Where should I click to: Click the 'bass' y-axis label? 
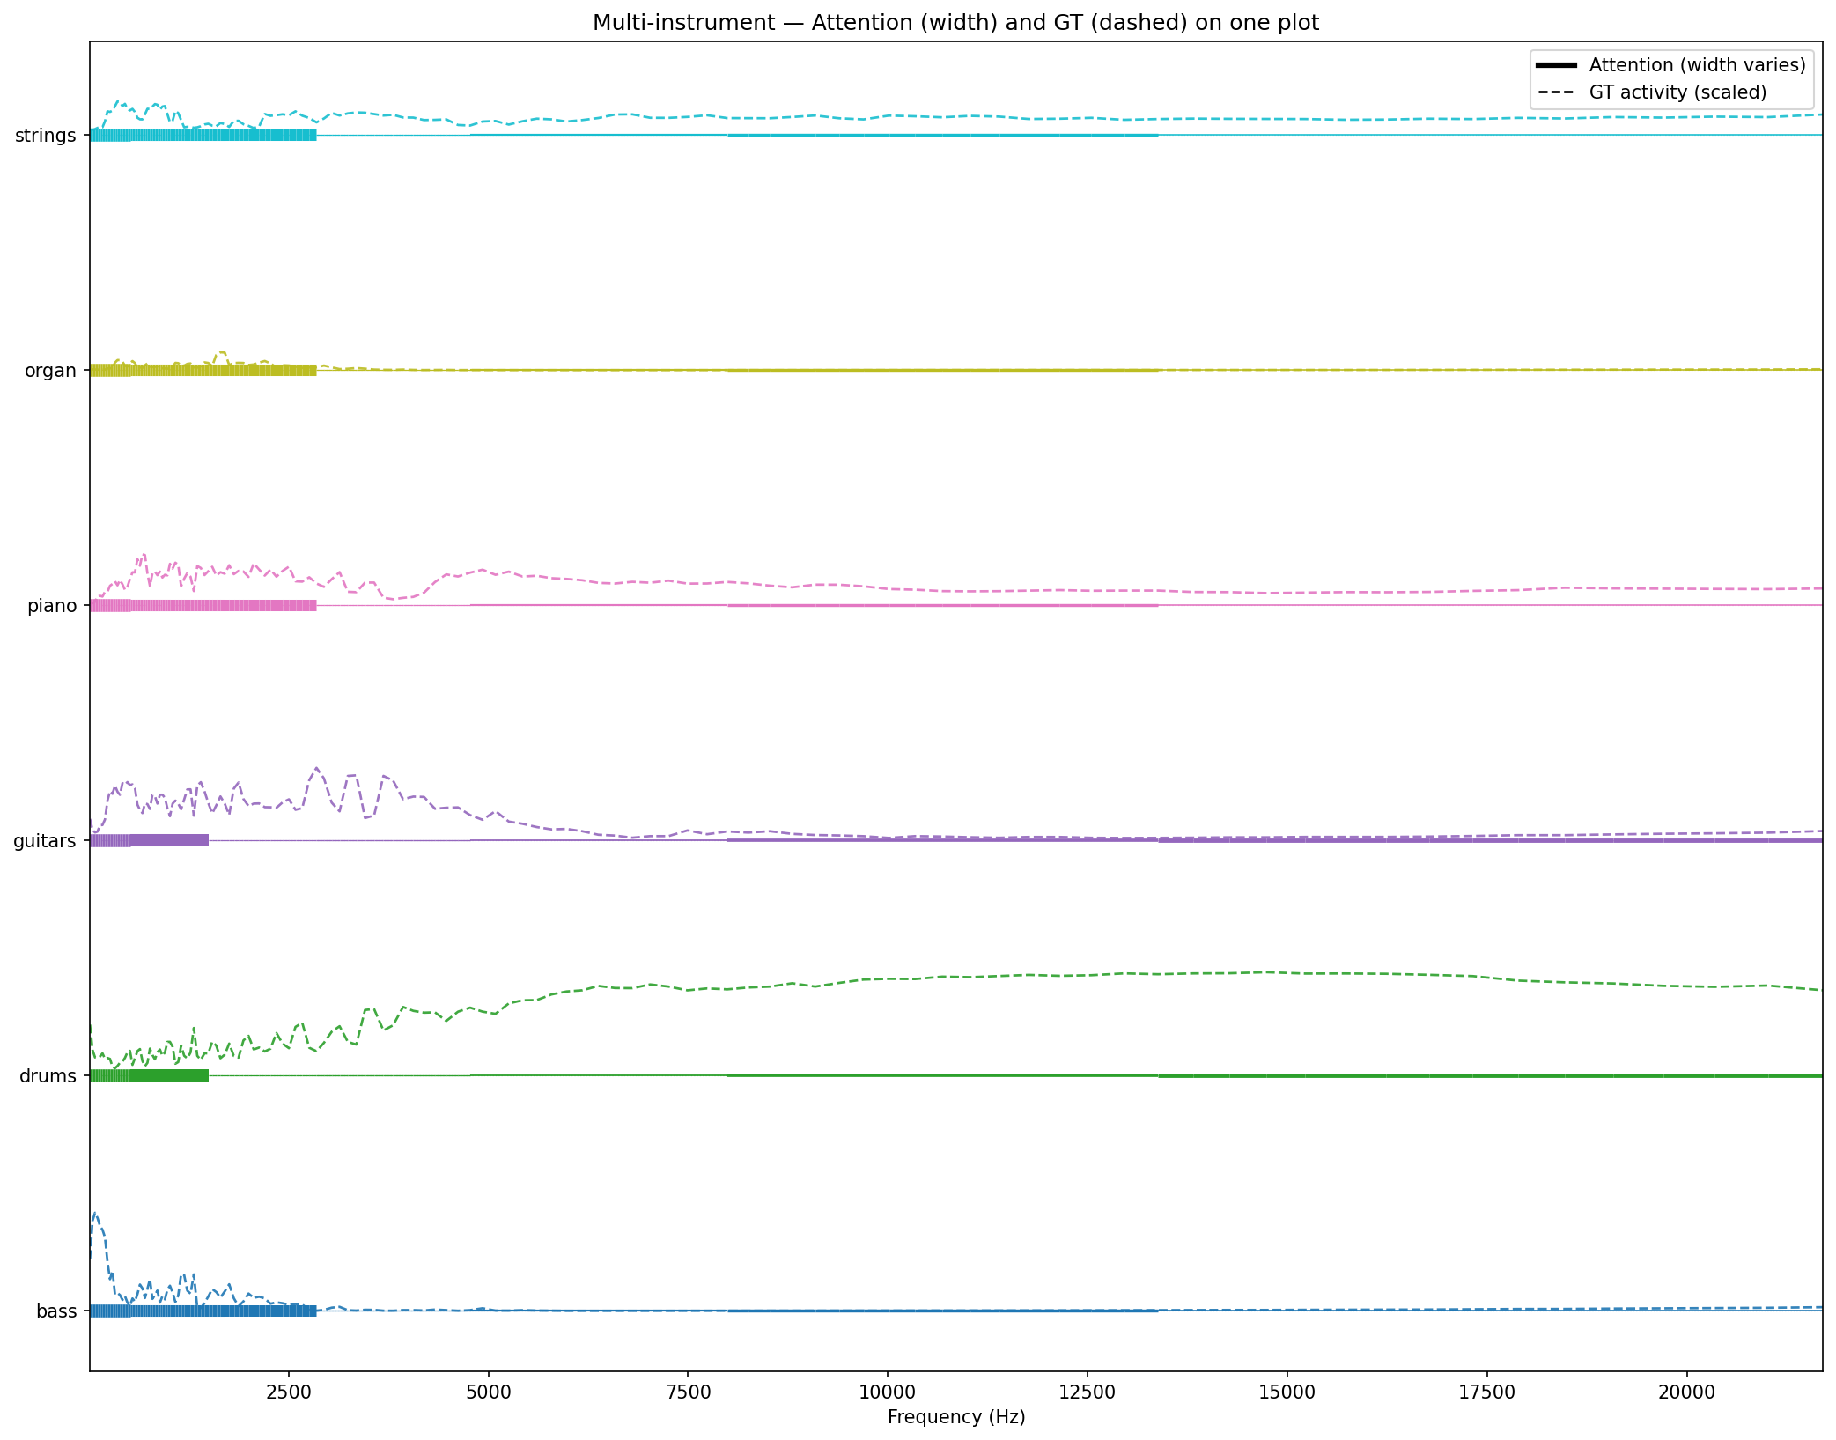point(56,1311)
